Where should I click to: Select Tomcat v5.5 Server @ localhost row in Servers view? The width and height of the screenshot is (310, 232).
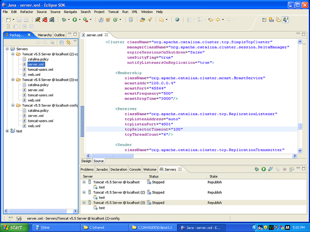point(116,182)
